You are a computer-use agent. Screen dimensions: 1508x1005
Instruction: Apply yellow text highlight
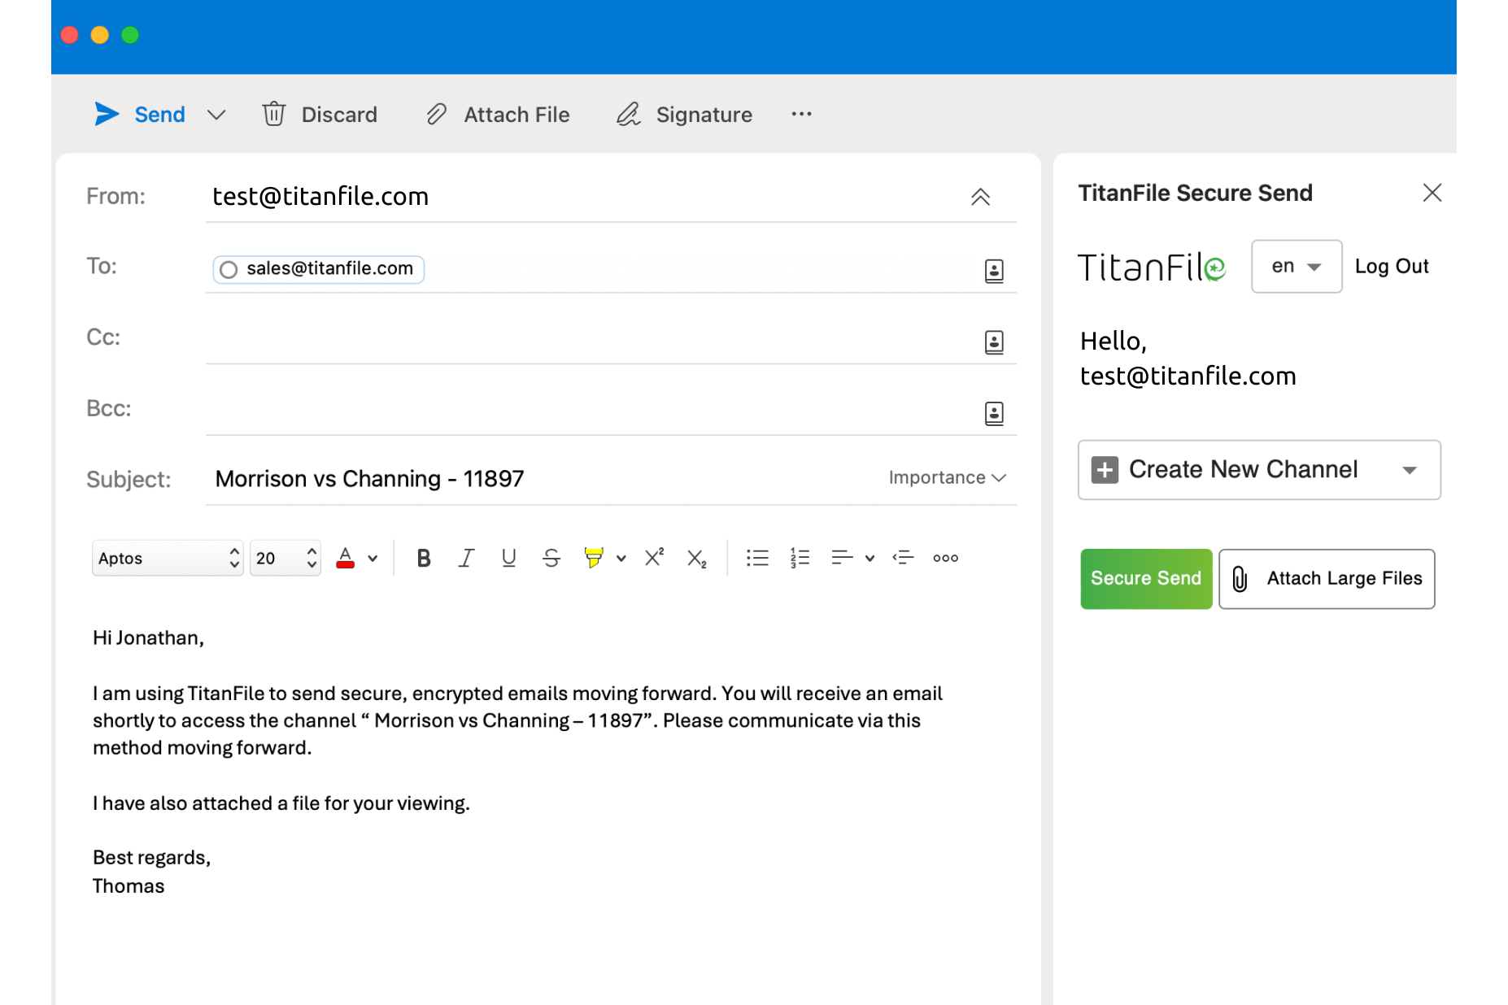click(x=594, y=558)
